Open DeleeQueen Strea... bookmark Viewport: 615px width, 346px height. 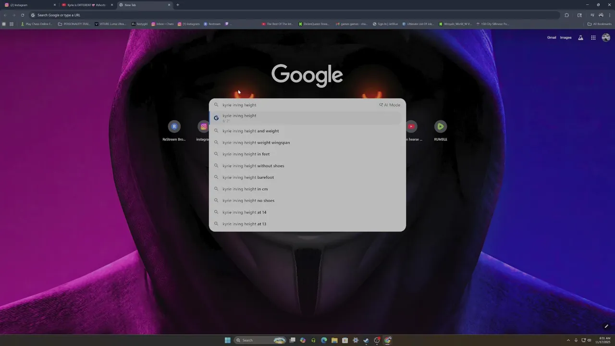coord(314,24)
